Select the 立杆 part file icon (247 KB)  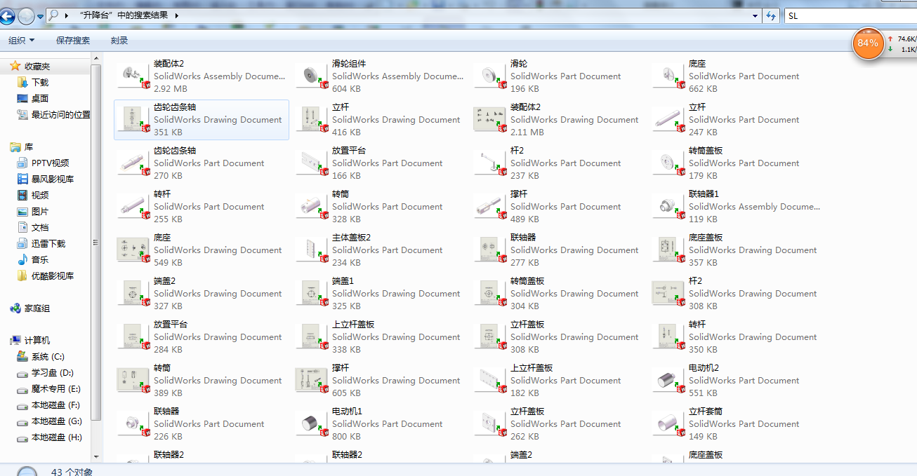pos(668,119)
